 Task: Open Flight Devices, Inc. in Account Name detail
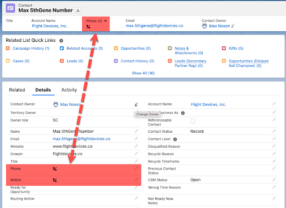pyautogui.click(x=208, y=104)
